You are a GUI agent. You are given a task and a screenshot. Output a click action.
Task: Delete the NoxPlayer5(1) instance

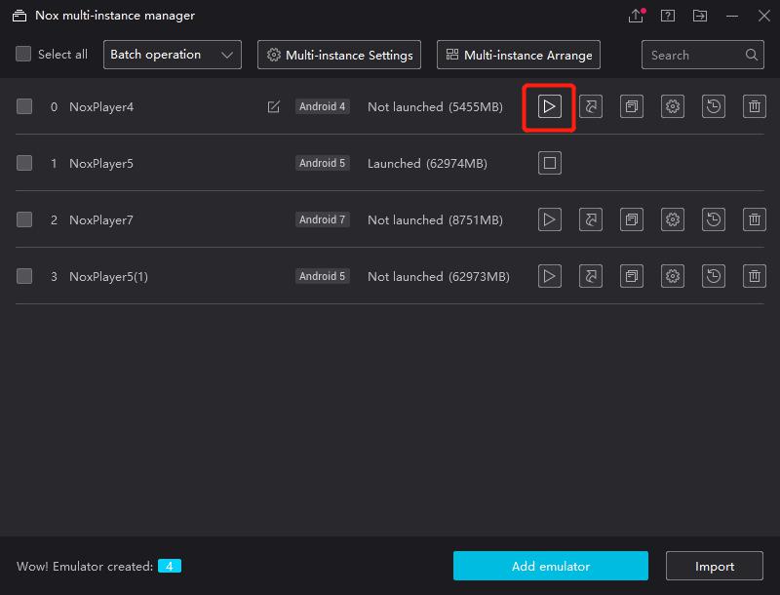[754, 276]
